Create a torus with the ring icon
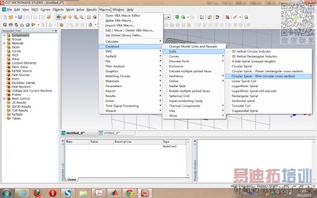Viewport: 317px width, 198px height. pos(27,25)
